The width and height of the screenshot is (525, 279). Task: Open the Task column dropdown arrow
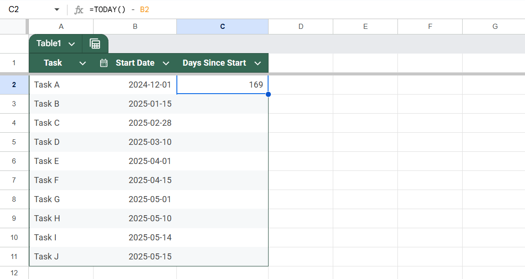(x=82, y=63)
